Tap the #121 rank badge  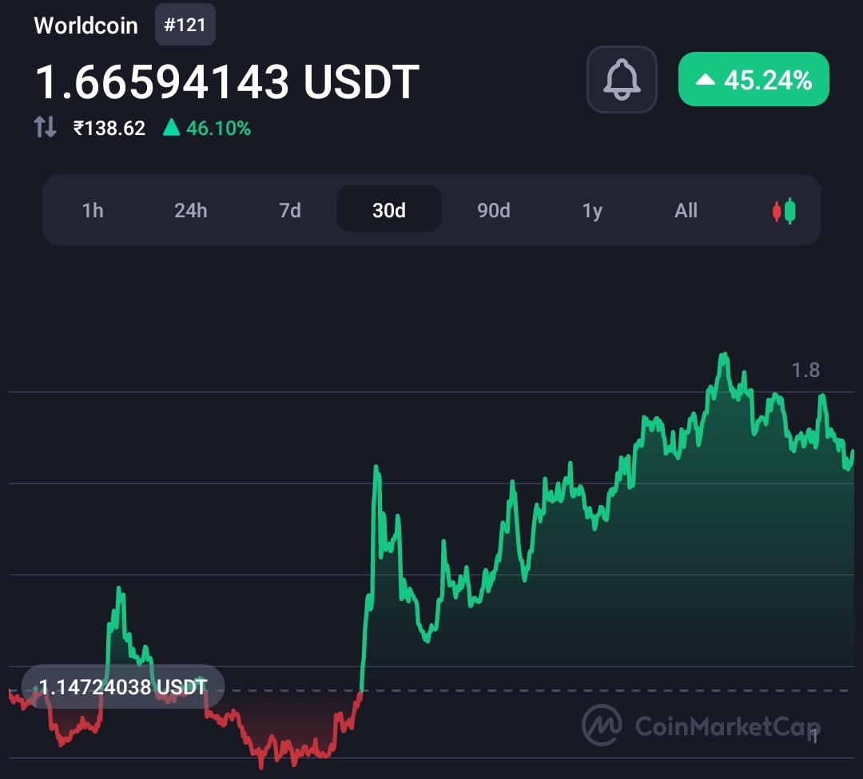pyautogui.click(x=185, y=25)
